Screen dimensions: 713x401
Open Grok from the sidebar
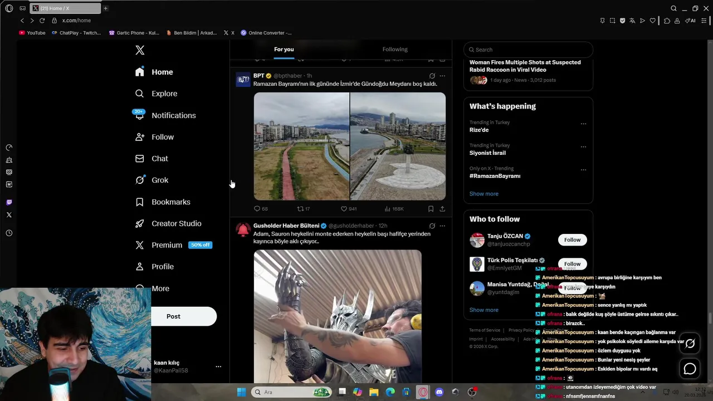pyautogui.click(x=152, y=180)
